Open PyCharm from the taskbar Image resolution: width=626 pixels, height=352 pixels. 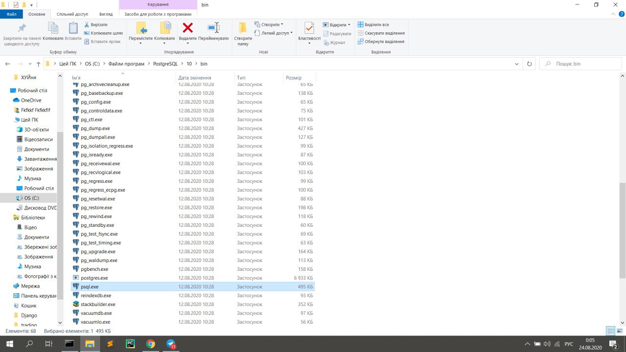[x=130, y=344]
